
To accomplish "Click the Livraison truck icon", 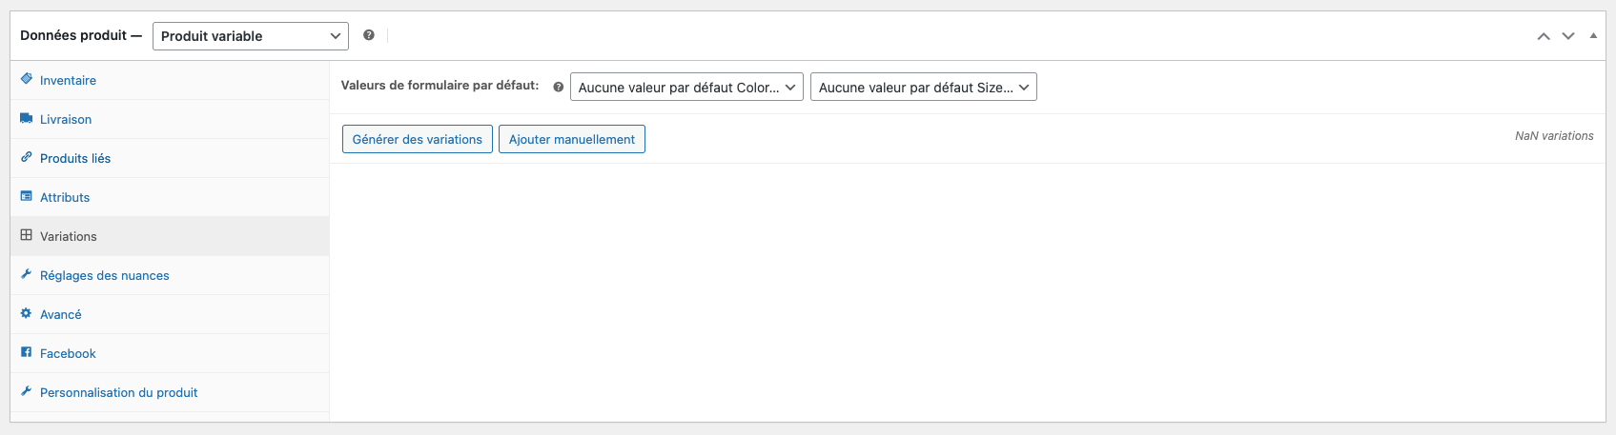I will click(27, 119).
